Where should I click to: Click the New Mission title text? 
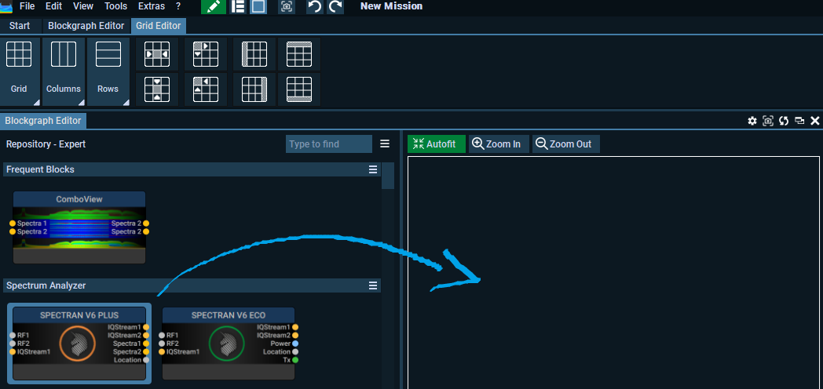tap(392, 6)
